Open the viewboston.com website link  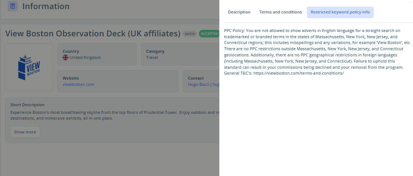click(78, 84)
